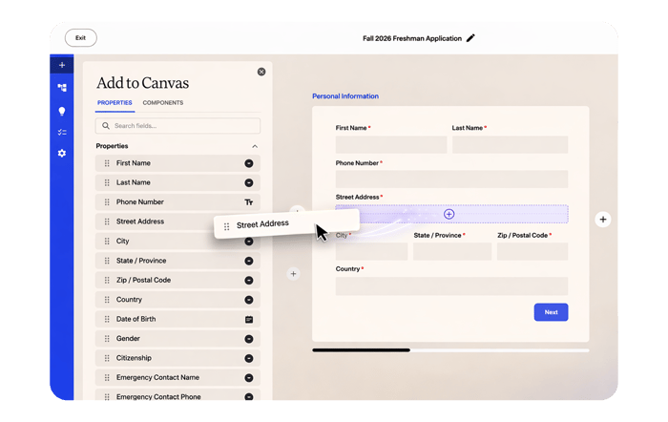Viewport: 668px width, 422px height.
Task: Click the add button right of the form
Action: tap(603, 220)
